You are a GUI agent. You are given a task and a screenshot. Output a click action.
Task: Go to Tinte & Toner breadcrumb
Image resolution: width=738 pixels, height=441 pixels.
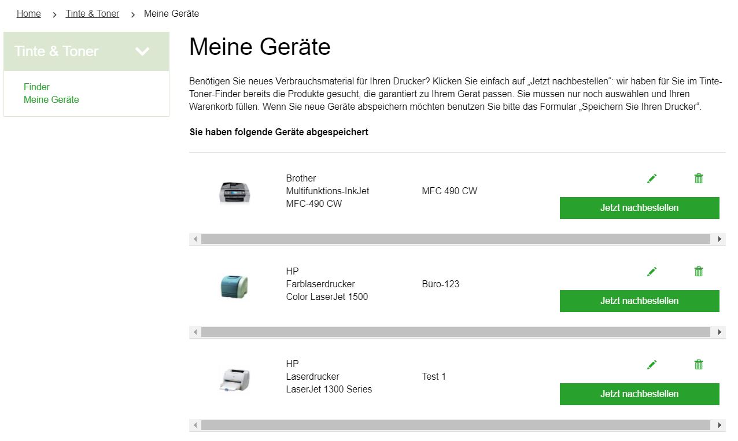(x=93, y=13)
